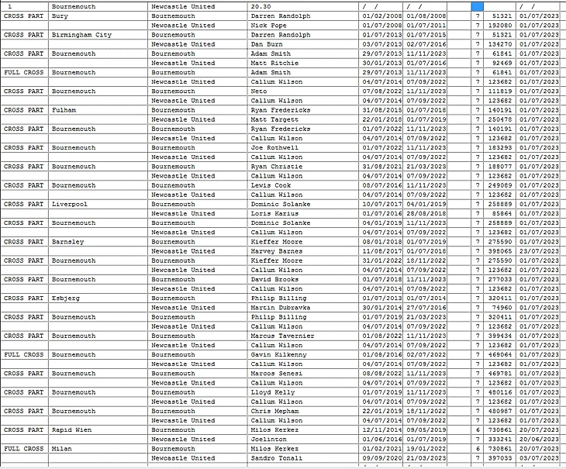Click the ID value '134270'
This screenshot has width=566, height=469.
(500, 44)
